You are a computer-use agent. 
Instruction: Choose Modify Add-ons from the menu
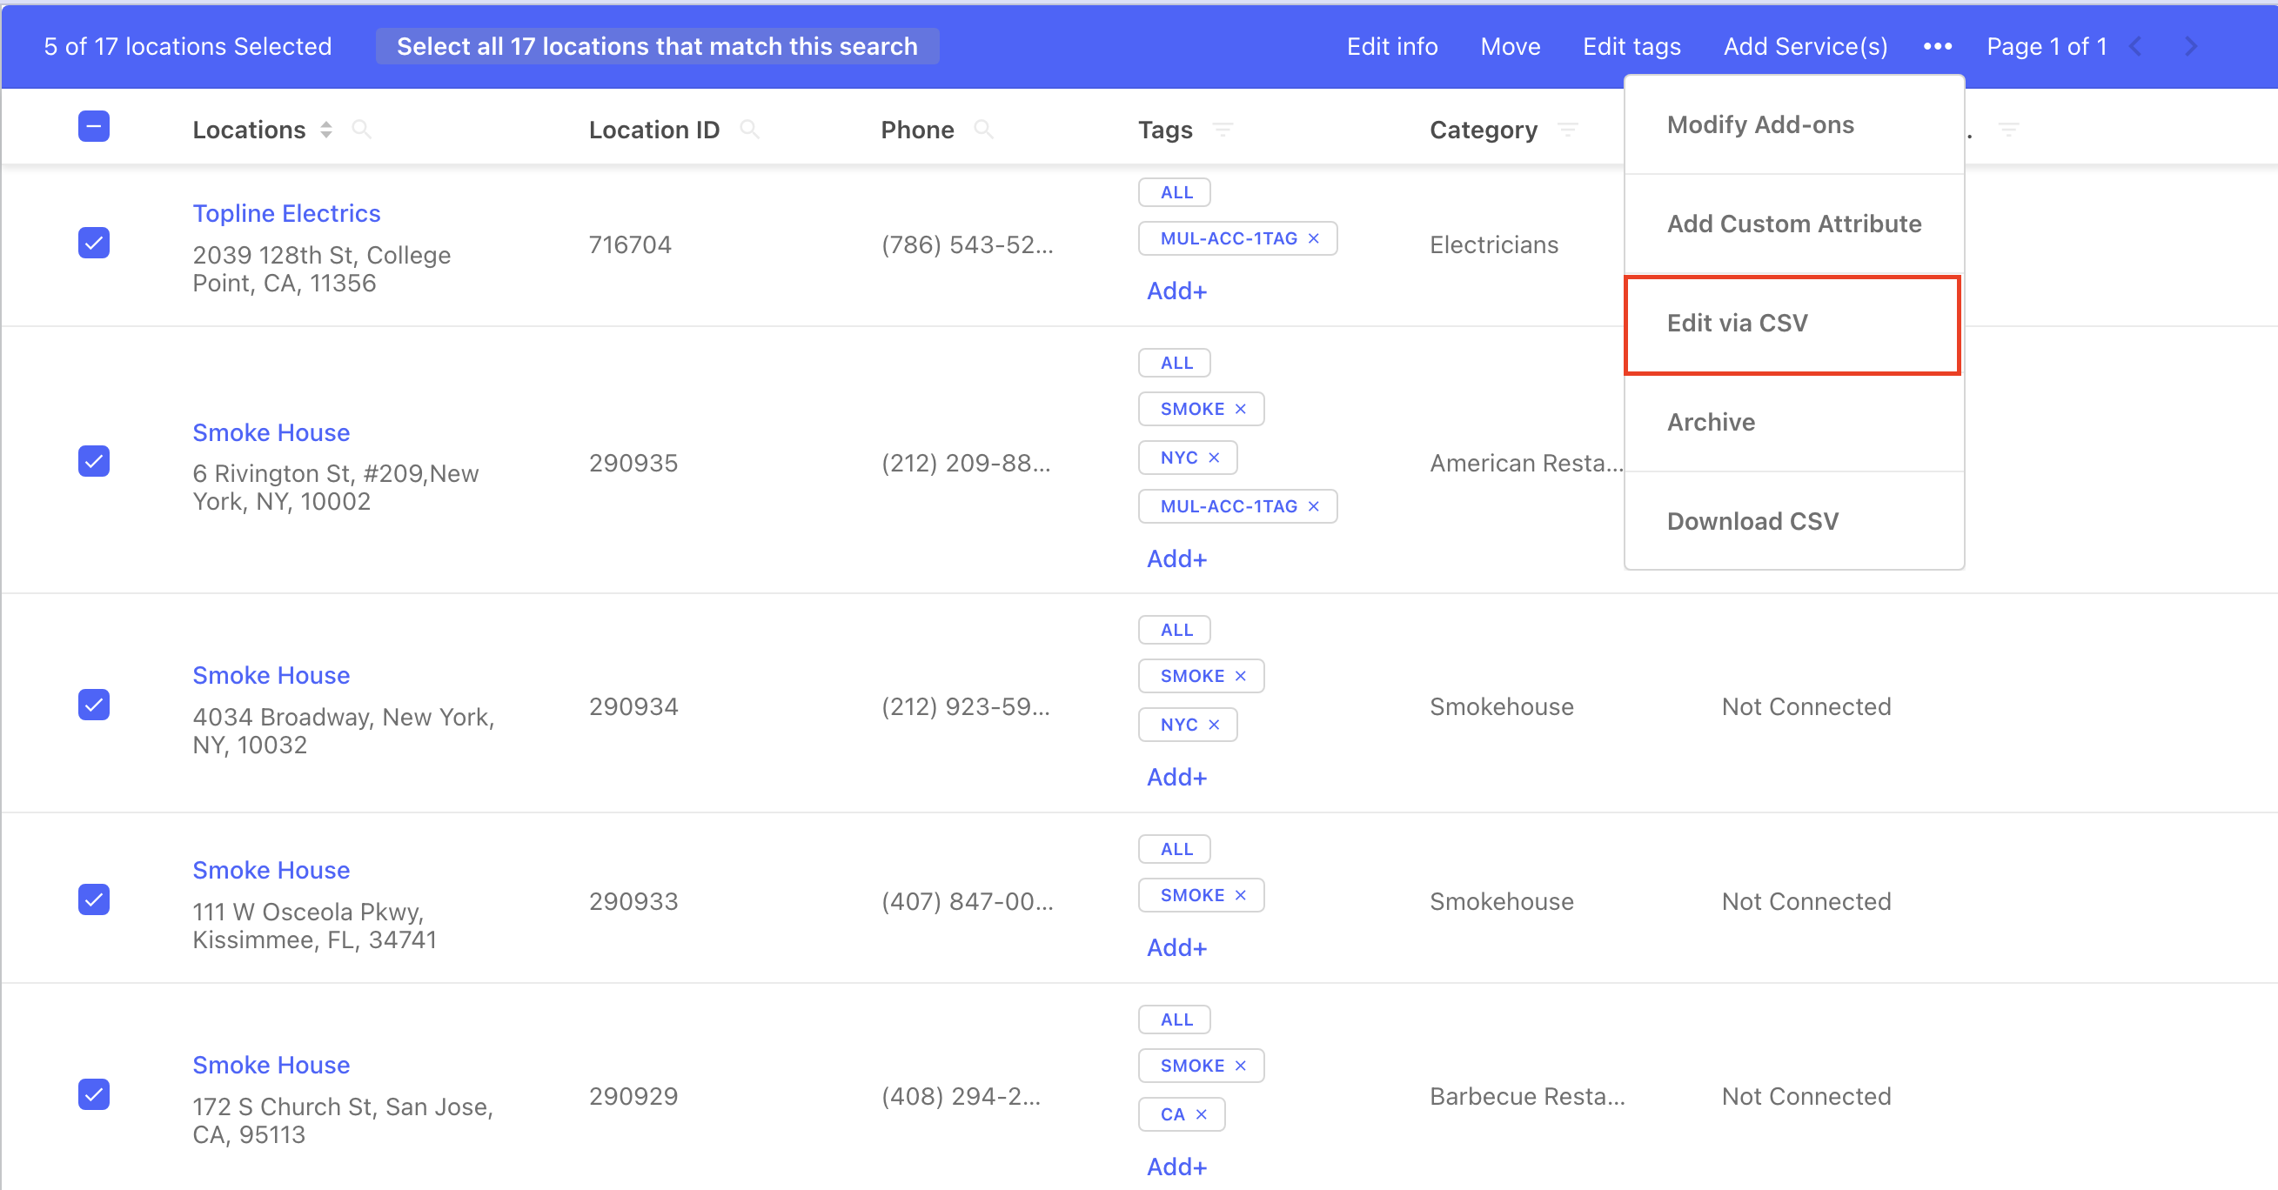(1793, 124)
